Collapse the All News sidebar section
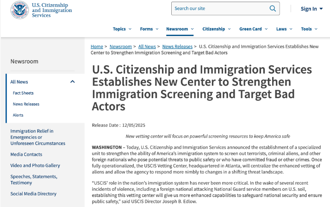Image resolution: width=330 pixels, height=207 pixels. (73, 82)
